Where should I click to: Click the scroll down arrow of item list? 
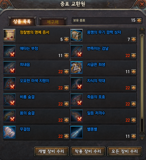click(x=142, y=138)
